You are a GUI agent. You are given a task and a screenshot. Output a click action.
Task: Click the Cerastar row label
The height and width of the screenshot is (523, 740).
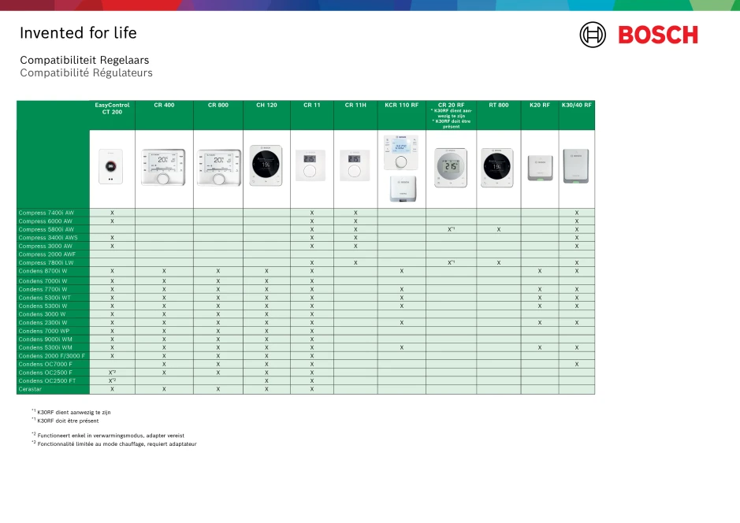(31, 389)
